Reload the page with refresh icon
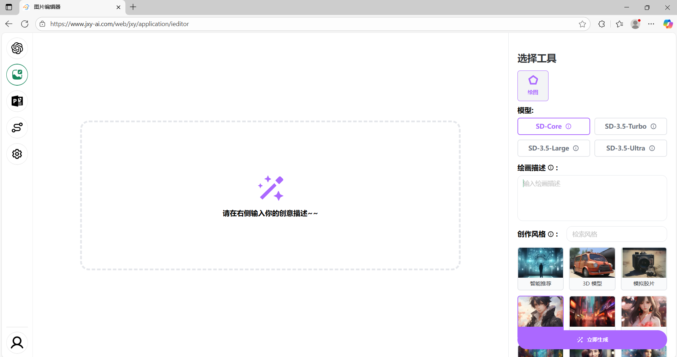This screenshot has height=357, width=677. click(x=25, y=24)
